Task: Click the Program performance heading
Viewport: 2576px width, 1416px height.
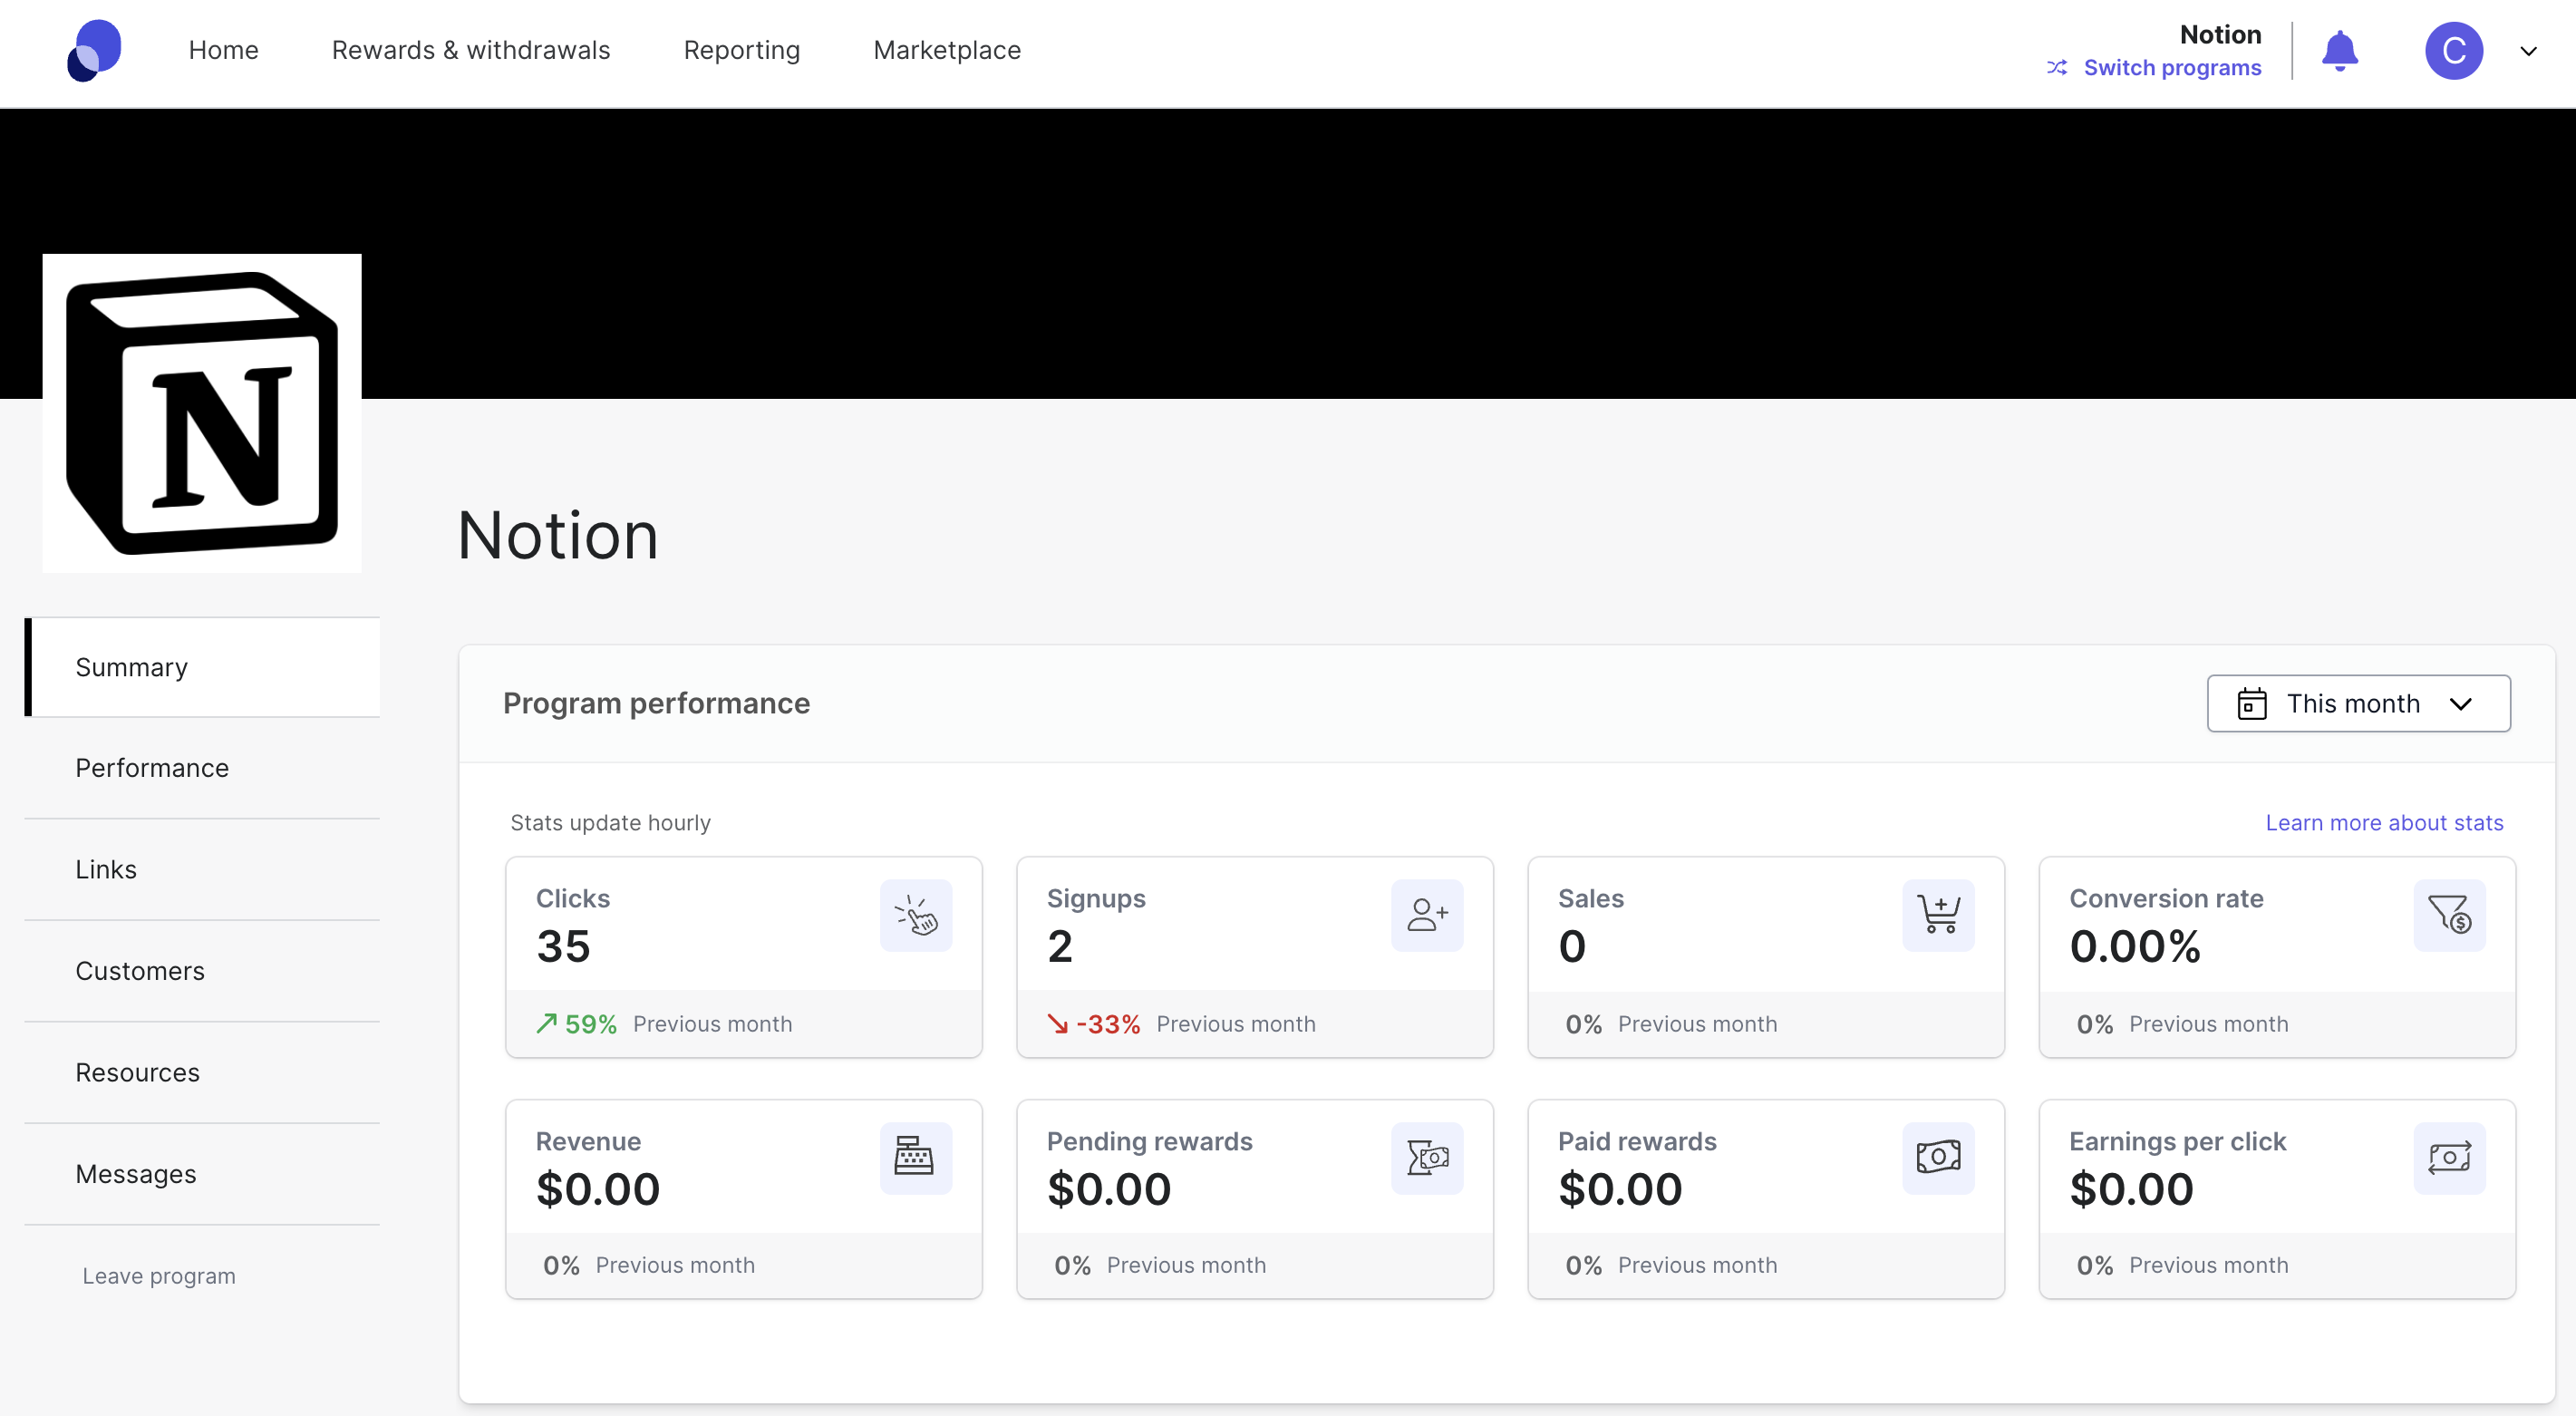Action: click(x=656, y=703)
